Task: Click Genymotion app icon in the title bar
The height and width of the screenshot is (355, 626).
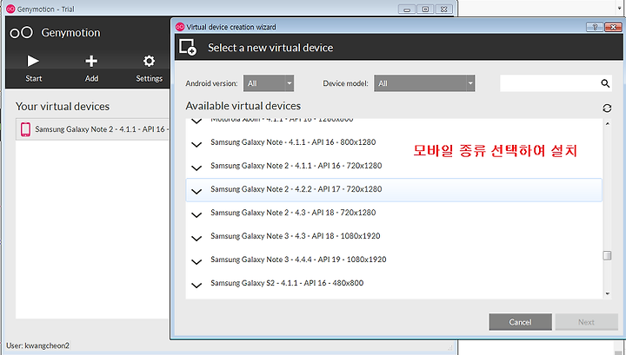Action: (10, 9)
